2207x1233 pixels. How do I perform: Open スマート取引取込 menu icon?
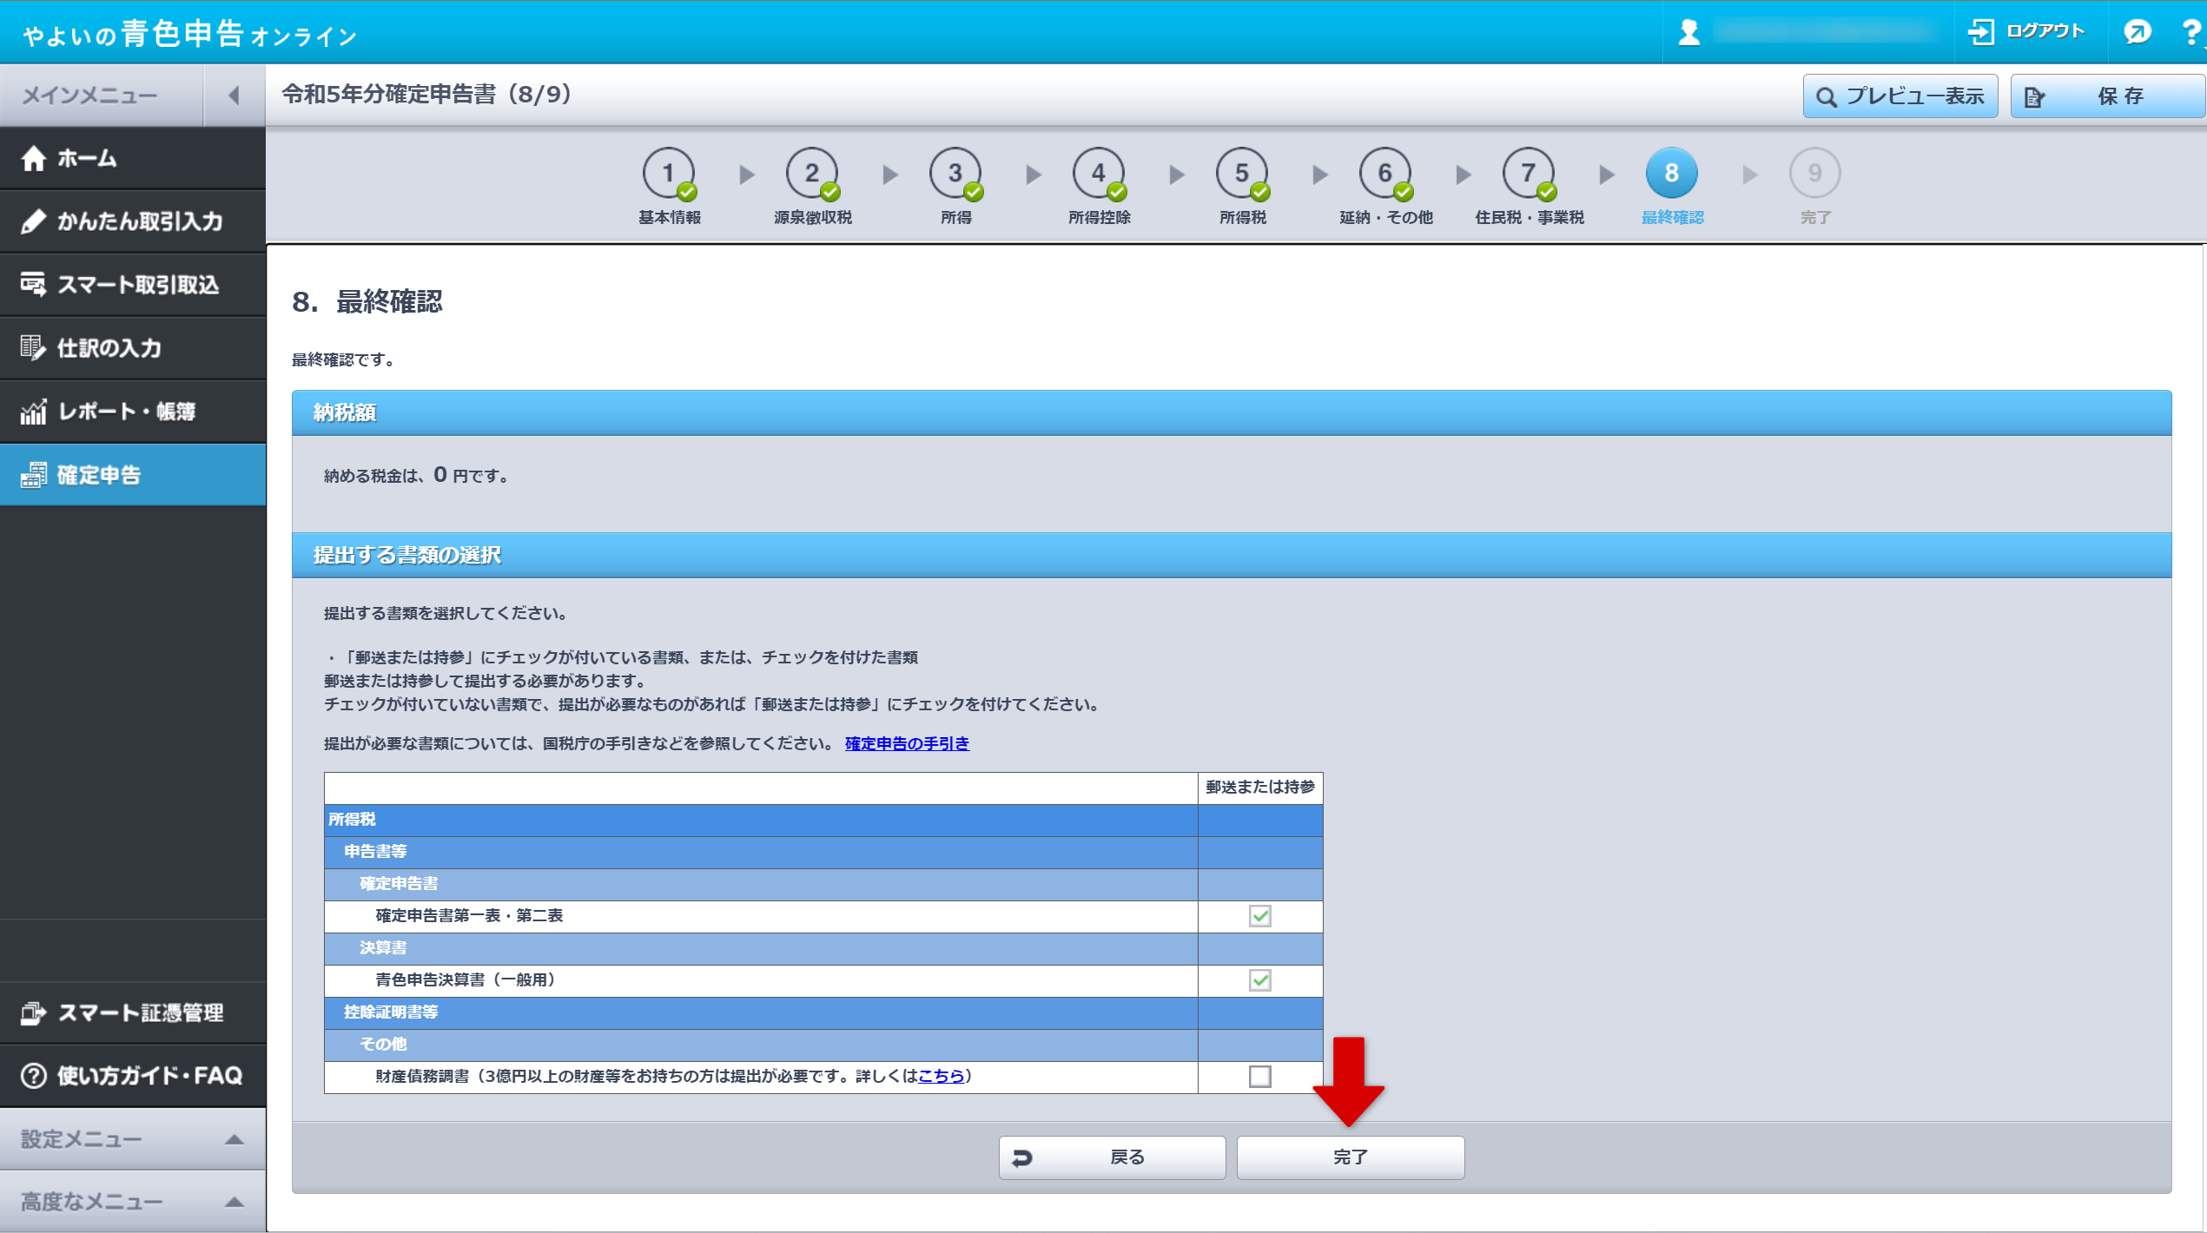pos(34,285)
